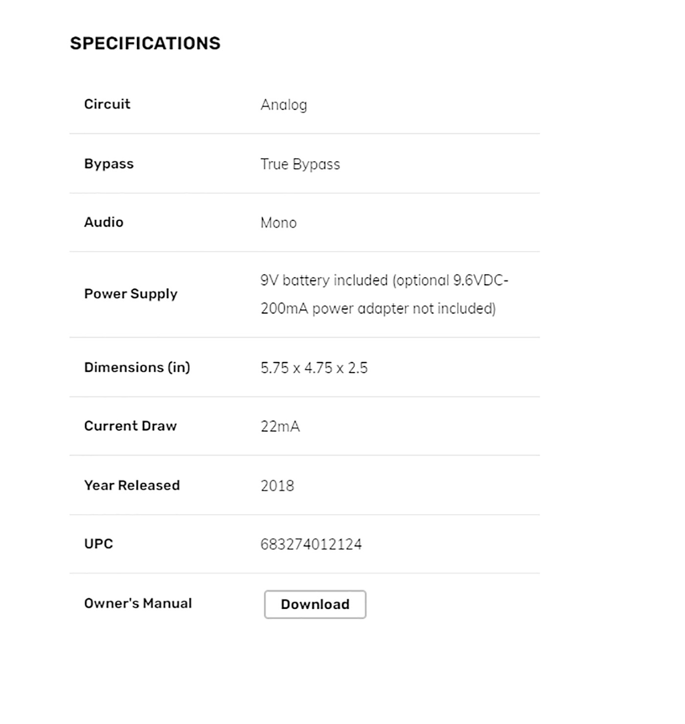The image size is (685, 724).
Task: Click the 9V battery included description
Action: (x=384, y=280)
